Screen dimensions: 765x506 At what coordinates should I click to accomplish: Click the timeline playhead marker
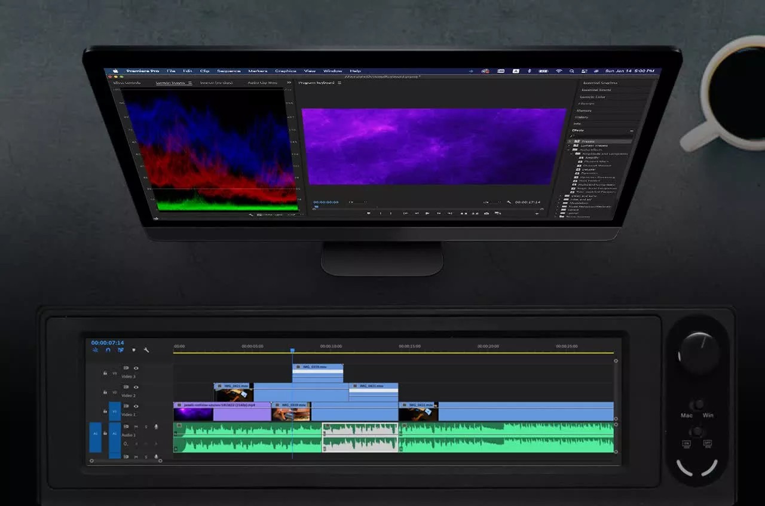pos(292,351)
